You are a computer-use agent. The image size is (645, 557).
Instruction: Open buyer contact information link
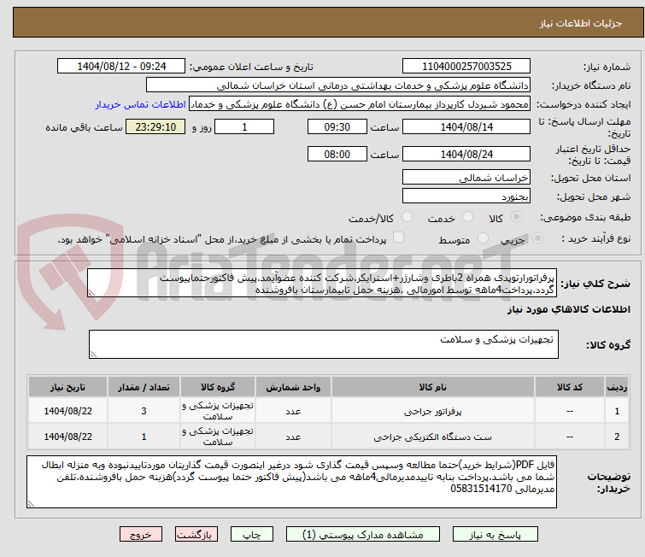141,104
